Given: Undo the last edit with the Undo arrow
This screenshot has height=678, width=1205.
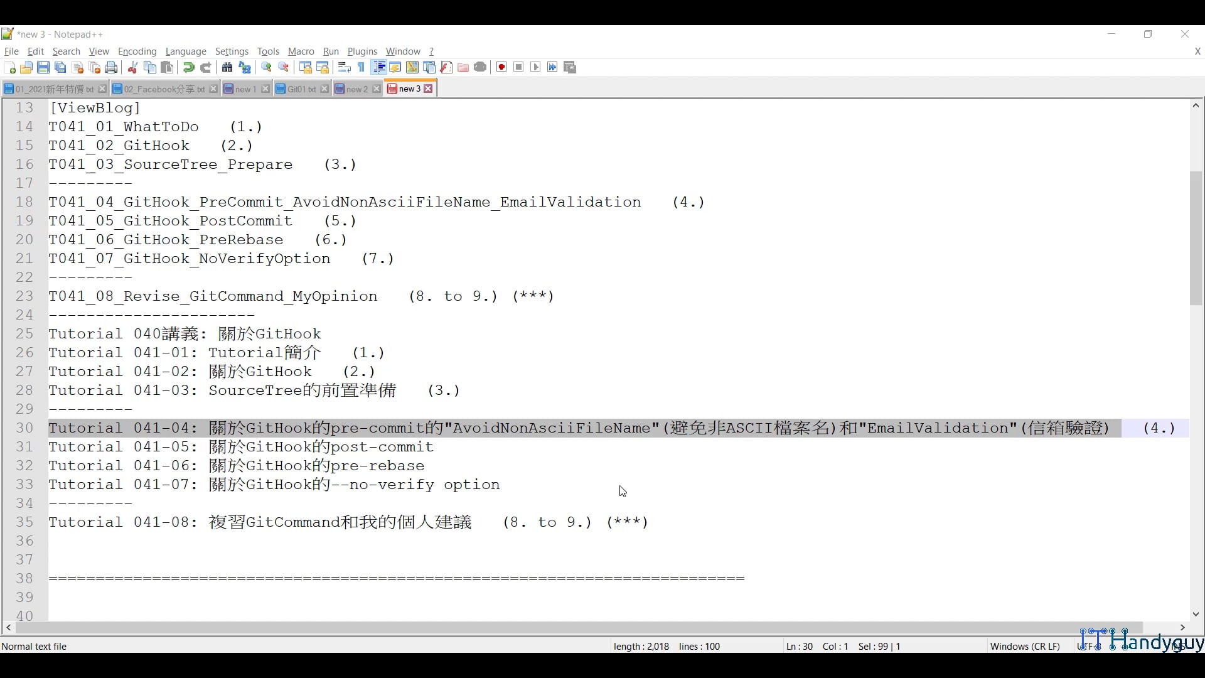Looking at the screenshot, I should (x=188, y=67).
